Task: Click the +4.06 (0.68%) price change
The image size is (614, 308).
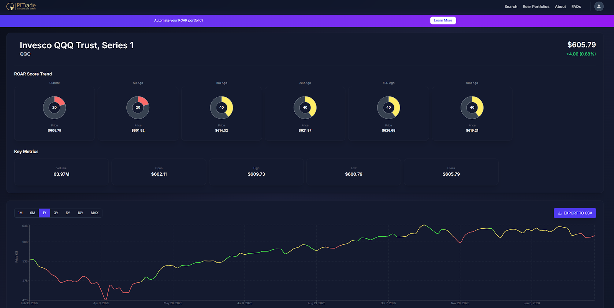Action: [581, 54]
